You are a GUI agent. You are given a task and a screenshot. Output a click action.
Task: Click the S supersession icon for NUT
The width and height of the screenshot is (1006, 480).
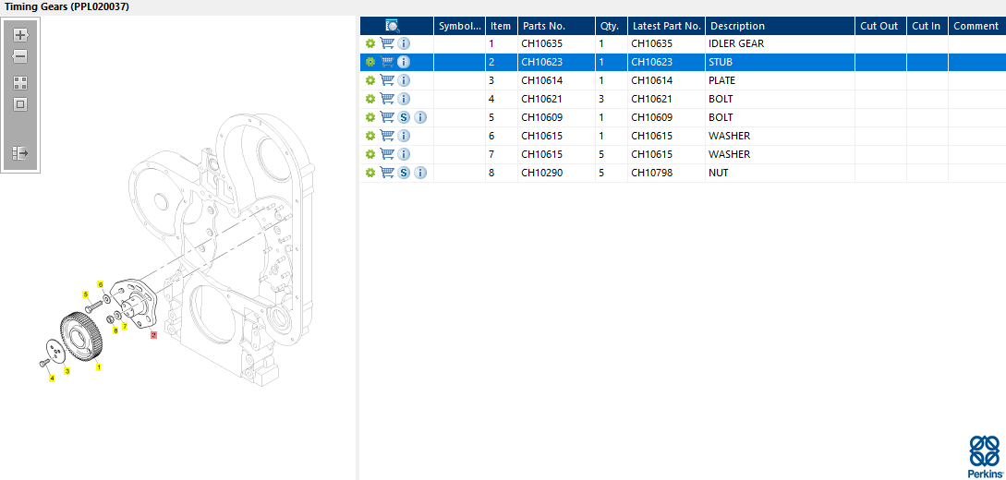404,173
